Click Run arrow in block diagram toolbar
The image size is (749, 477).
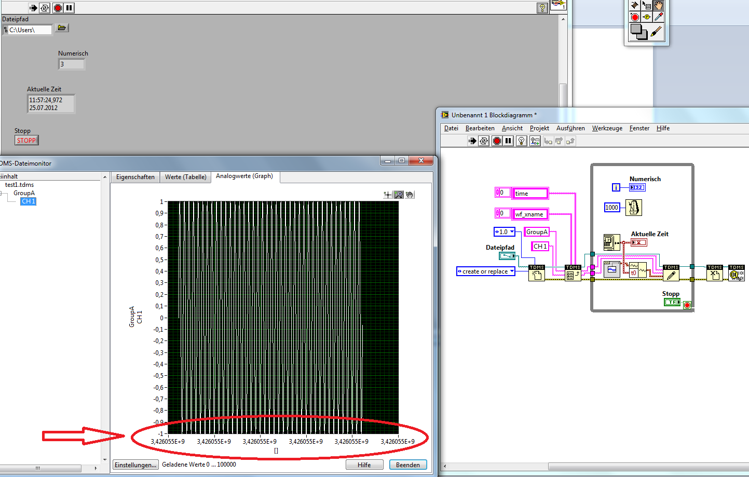pyautogui.click(x=472, y=141)
